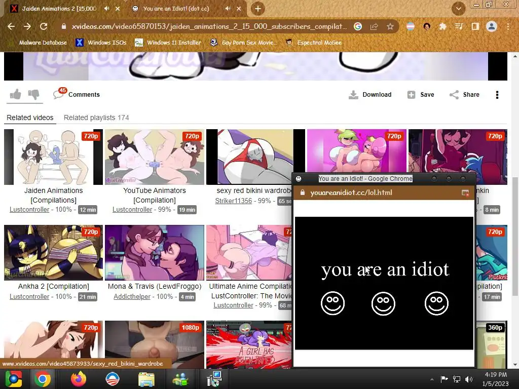The image size is (519, 389).
Task: Open the Striker11356 uploader link
Action: pyautogui.click(x=233, y=201)
